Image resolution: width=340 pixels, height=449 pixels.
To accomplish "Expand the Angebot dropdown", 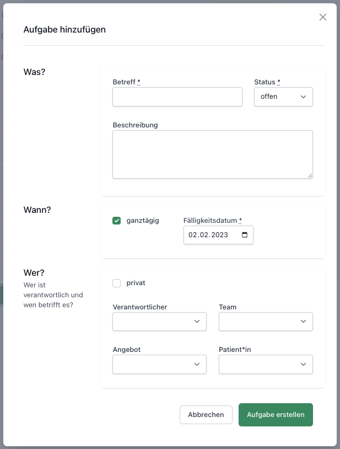I will 160,364.
